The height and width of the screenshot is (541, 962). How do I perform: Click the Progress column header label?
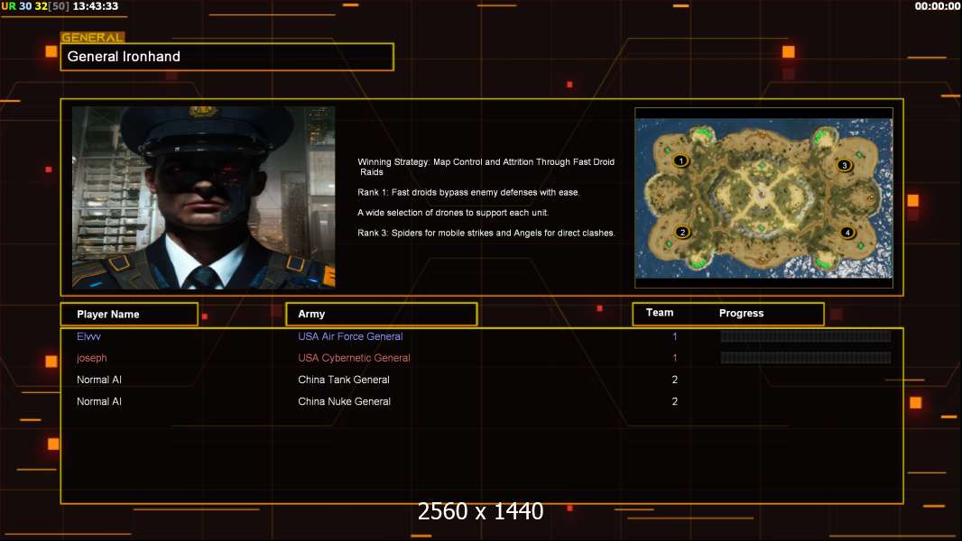[741, 313]
